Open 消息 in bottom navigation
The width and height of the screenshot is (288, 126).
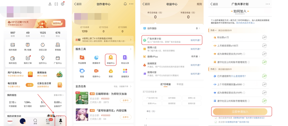click(48, 121)
